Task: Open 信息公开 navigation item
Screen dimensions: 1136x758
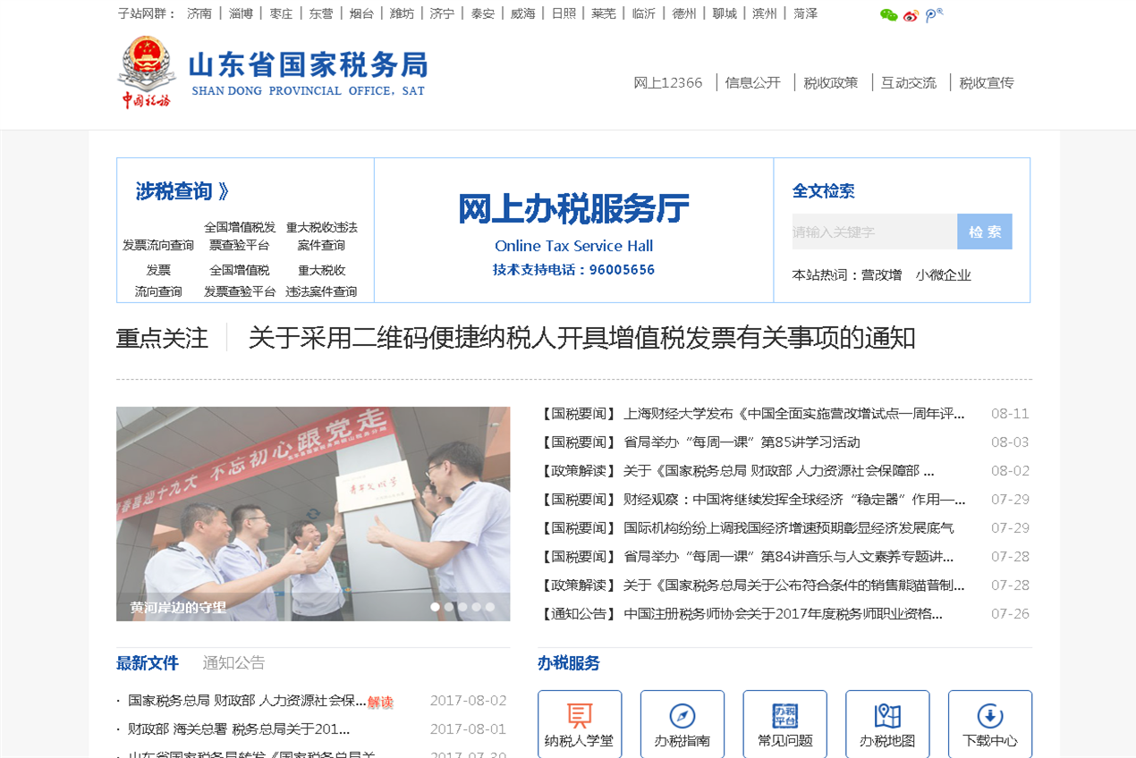Action: pos(753,83)
